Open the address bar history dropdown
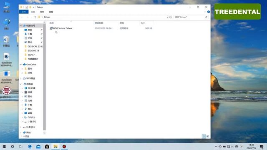The height and width of the screenshot is (150, 267). pyautogui.click(x=167, y=17)
